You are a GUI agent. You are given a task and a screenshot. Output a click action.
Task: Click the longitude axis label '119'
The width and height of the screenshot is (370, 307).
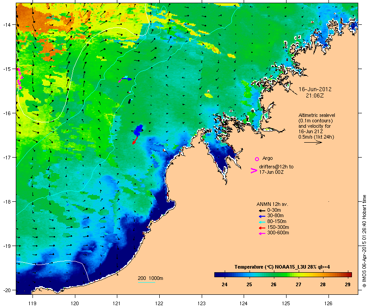coord(32,303)
